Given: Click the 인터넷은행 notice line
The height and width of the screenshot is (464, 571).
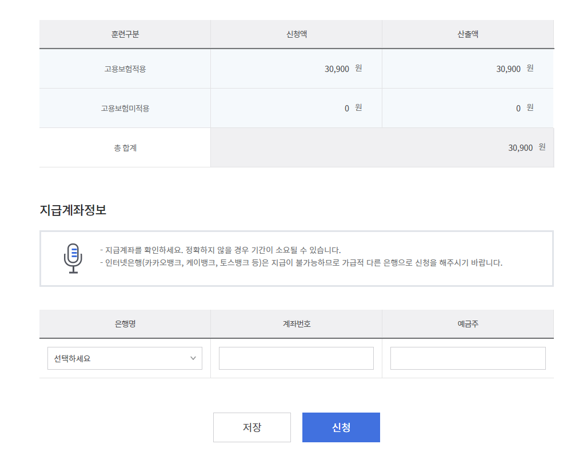Looking at the screenshot, I should pos(301,263).
